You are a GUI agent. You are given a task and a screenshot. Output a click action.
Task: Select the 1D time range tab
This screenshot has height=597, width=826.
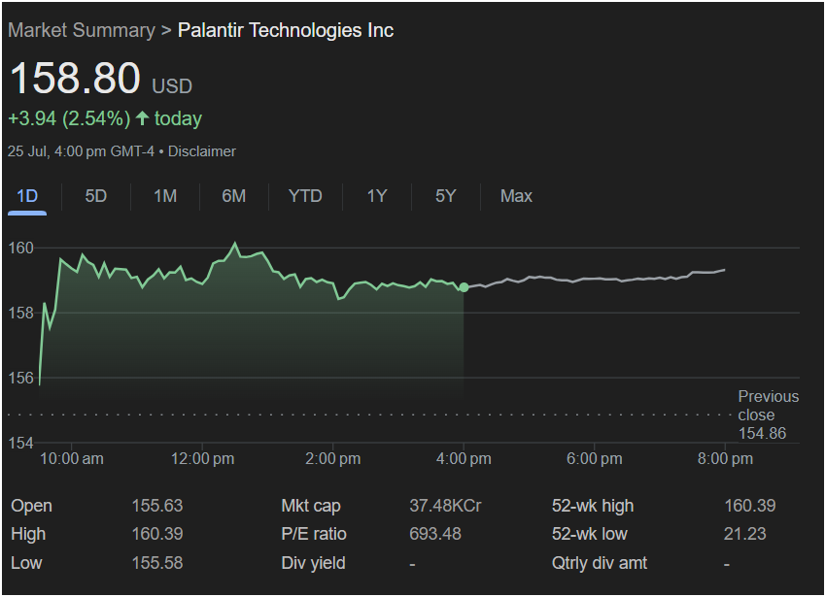(27, 196)
